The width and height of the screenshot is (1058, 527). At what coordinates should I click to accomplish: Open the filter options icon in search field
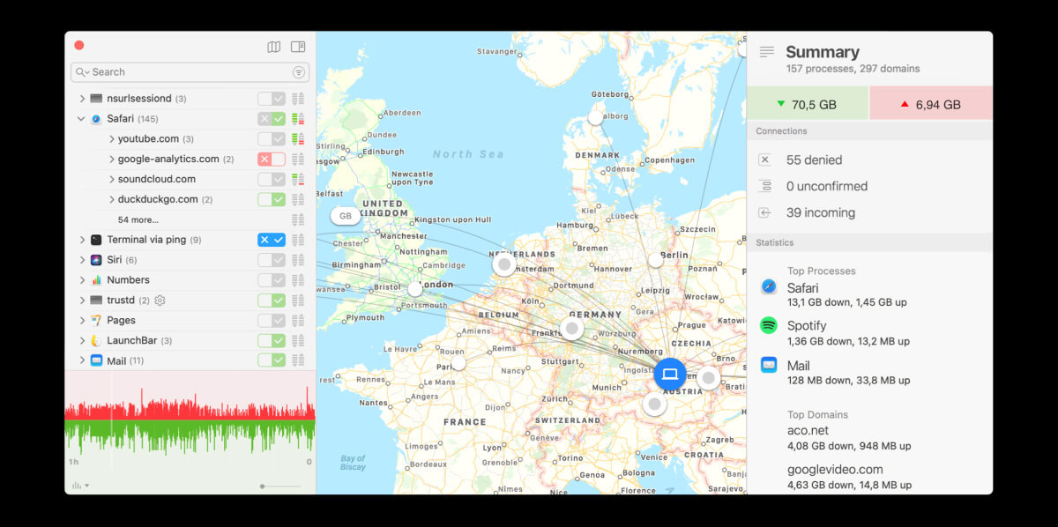(x=299, y=72)
